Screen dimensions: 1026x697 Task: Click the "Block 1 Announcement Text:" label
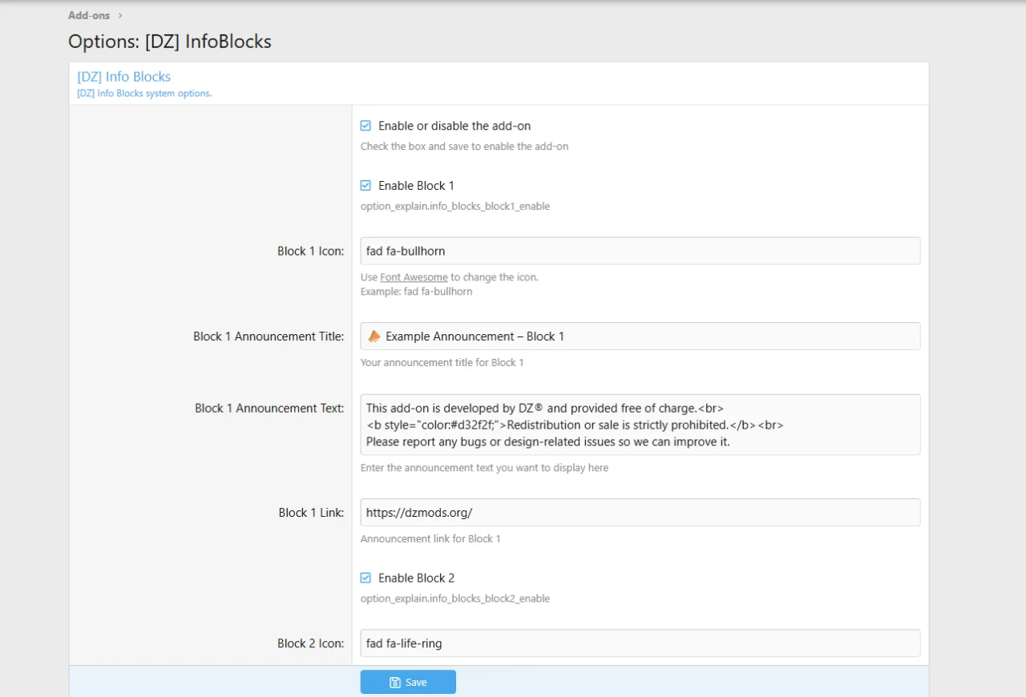point(269,409)
